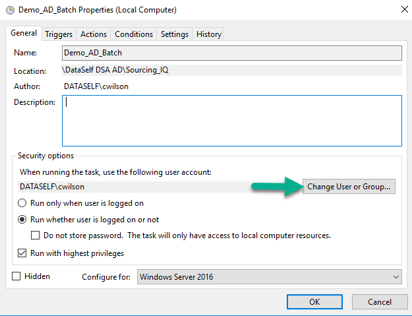412x316 pixels.
Task: Check the Hidden checkbox
Action: coord(16,276)
